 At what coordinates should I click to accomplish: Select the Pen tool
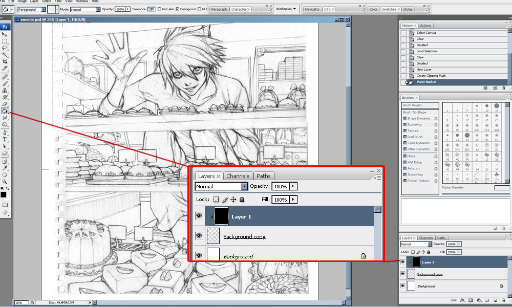point(5,133)
